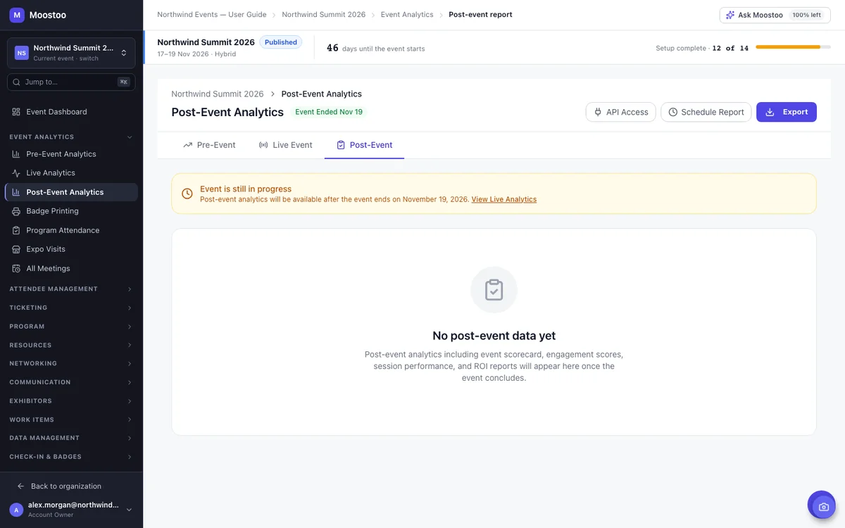Expand the Attendee Management section
Image resolution: width=845 pixels, height=528 pixels.
pyautogui.click(x=71, y=289)
